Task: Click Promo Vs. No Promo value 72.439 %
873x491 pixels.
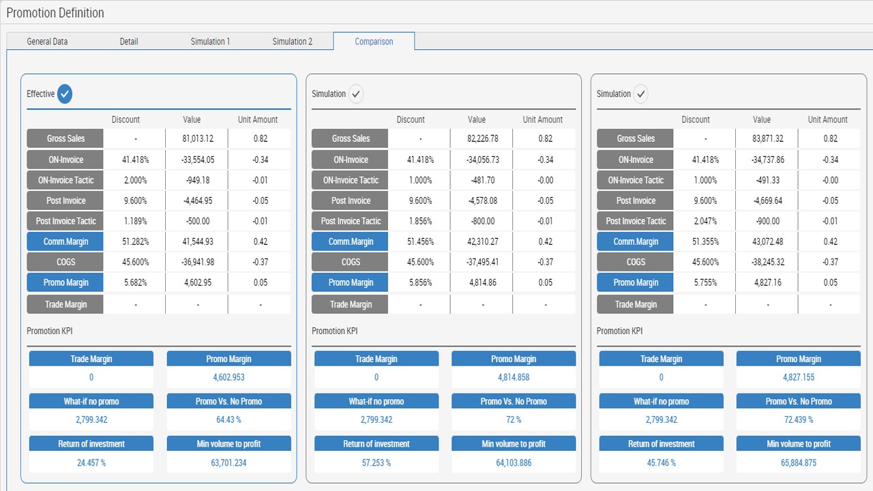Action: 799,419
